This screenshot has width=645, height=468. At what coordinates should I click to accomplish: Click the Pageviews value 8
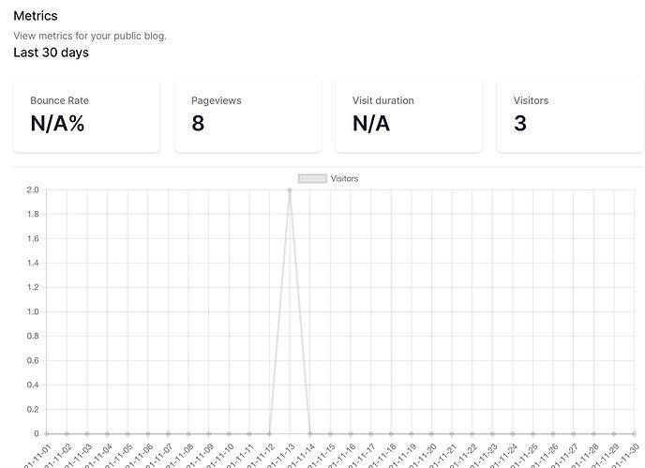pos(198,123)
